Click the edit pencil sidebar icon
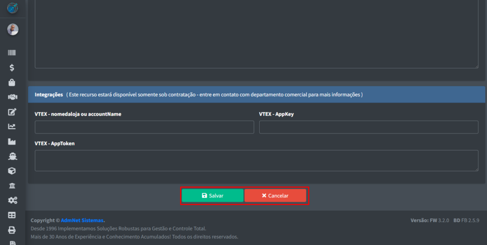 point(12,112)
